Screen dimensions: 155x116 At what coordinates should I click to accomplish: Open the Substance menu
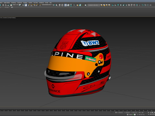(x=42, y=3)
